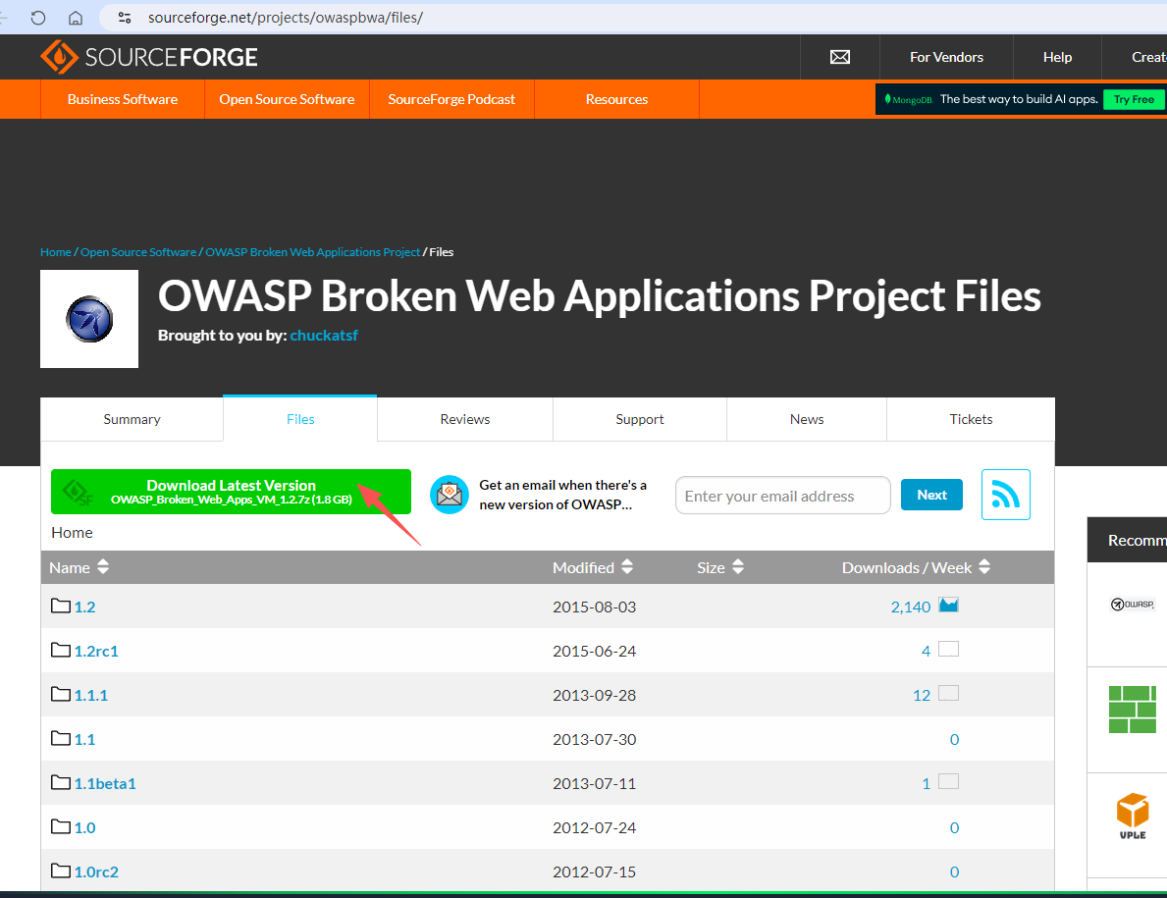The height and width of the screenshot is (898, 1167).
Task: Open the mail envelope icon in header
Action: click(x=839, y=57)
